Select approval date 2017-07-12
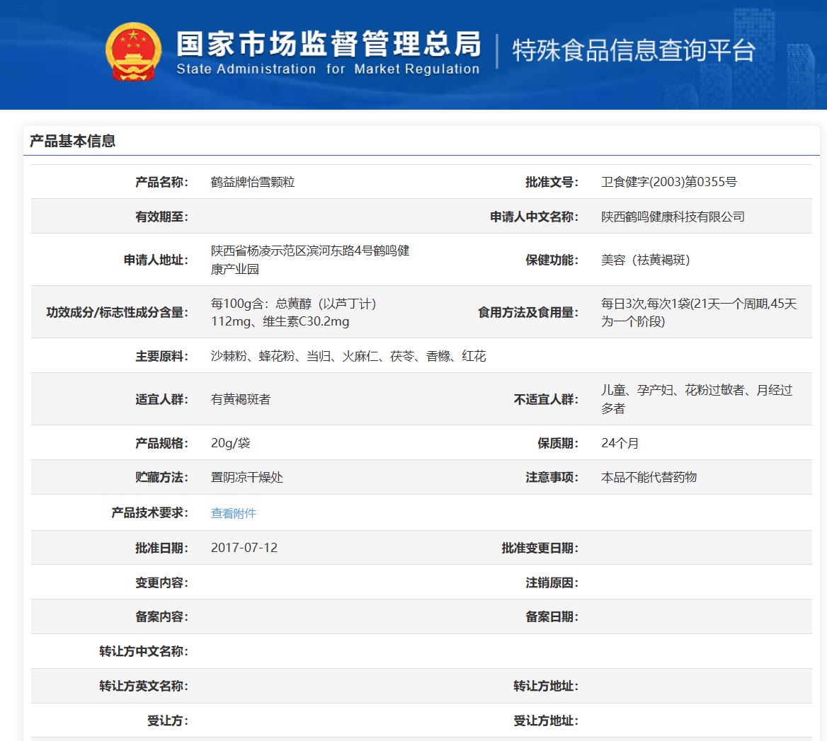Screen dimensions: 827x741 (x=244, y=548)
